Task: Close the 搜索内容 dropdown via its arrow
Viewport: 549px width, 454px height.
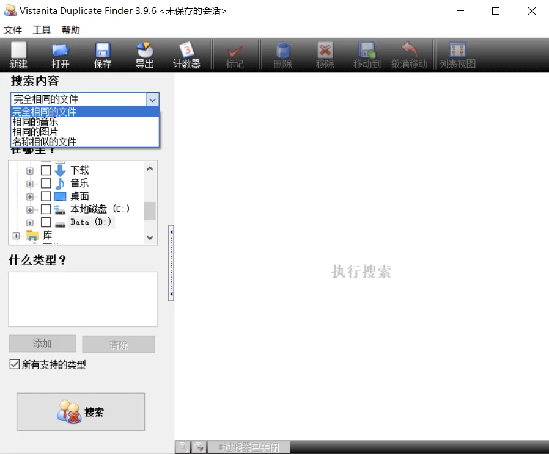Action: pyautogui.click(x=153, y=99)
